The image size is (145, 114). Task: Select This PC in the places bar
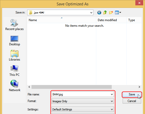point(14,71)
